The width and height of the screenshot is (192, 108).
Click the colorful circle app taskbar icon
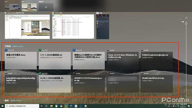point(61,106)
